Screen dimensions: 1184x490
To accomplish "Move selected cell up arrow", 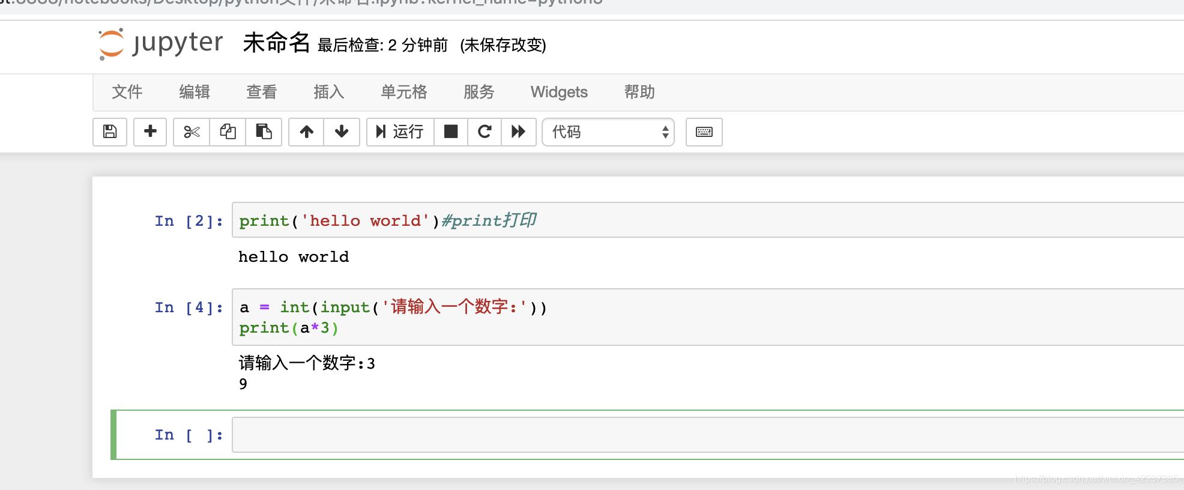I will pos(306,132).
